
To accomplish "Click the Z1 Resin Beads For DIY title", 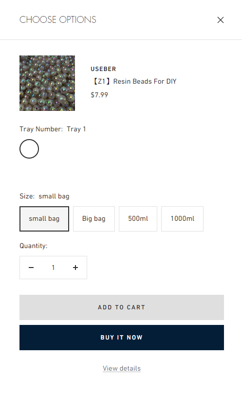I will point(133,81).
